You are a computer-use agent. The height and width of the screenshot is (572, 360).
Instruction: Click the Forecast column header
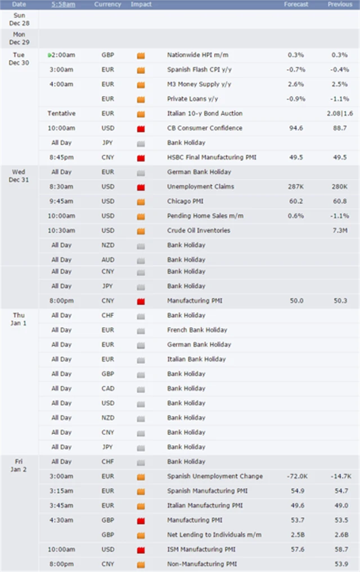[x=296, y=5]
